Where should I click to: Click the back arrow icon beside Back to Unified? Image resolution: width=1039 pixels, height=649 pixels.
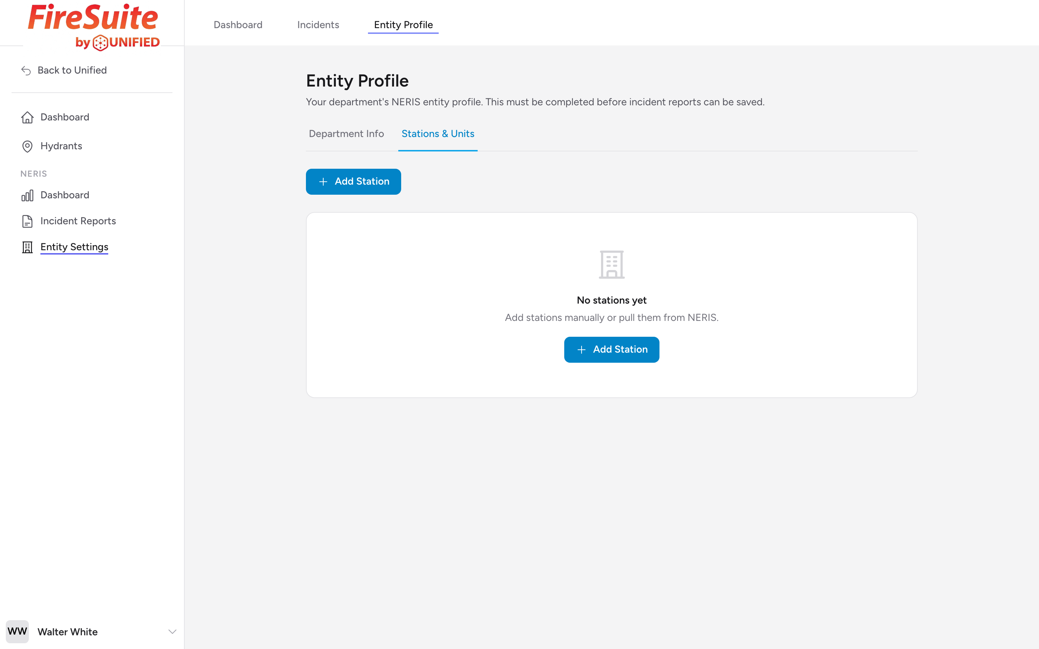click(x=26, y=70)
